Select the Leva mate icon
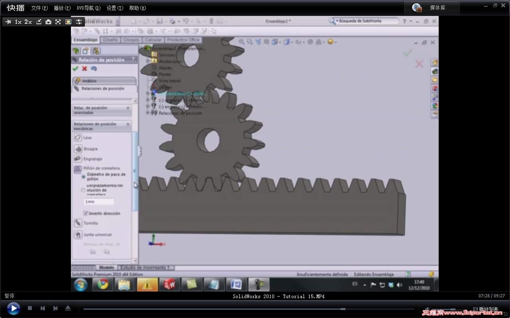 pyautogui.click(x=78, y=138)
